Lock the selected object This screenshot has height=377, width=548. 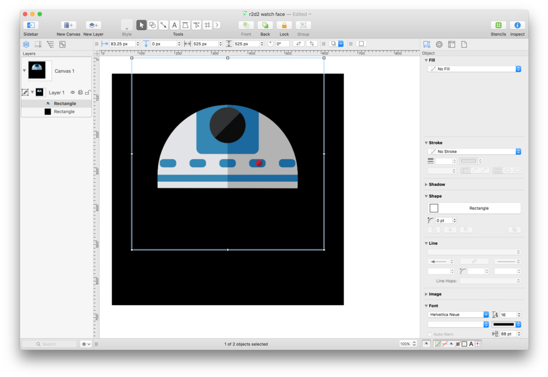click(284, 25)
